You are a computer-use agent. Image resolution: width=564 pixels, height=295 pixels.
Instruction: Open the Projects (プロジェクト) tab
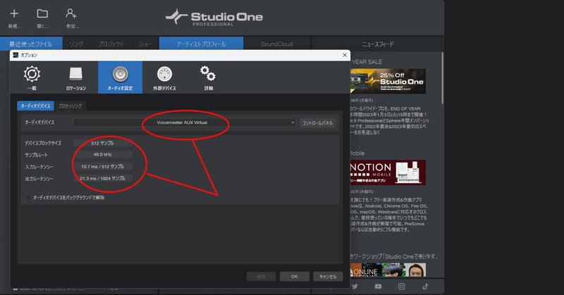coord(111,44)
